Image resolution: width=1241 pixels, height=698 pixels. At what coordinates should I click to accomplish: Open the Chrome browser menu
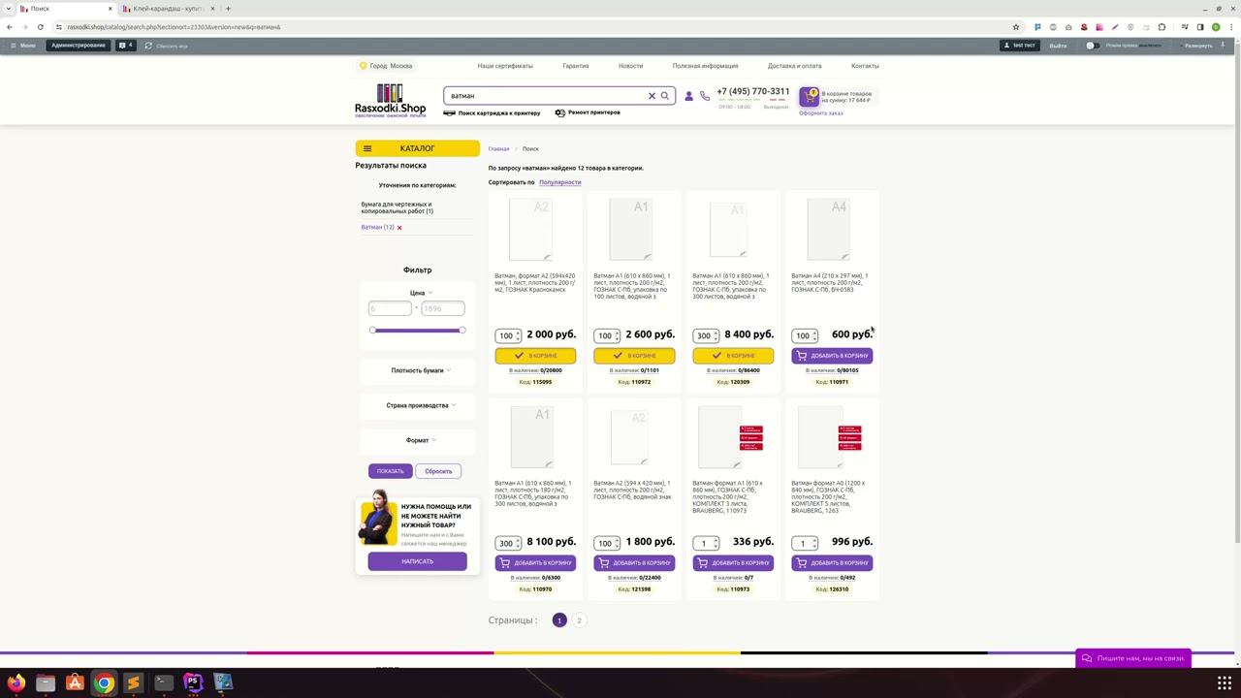[x=1231, y=27]
